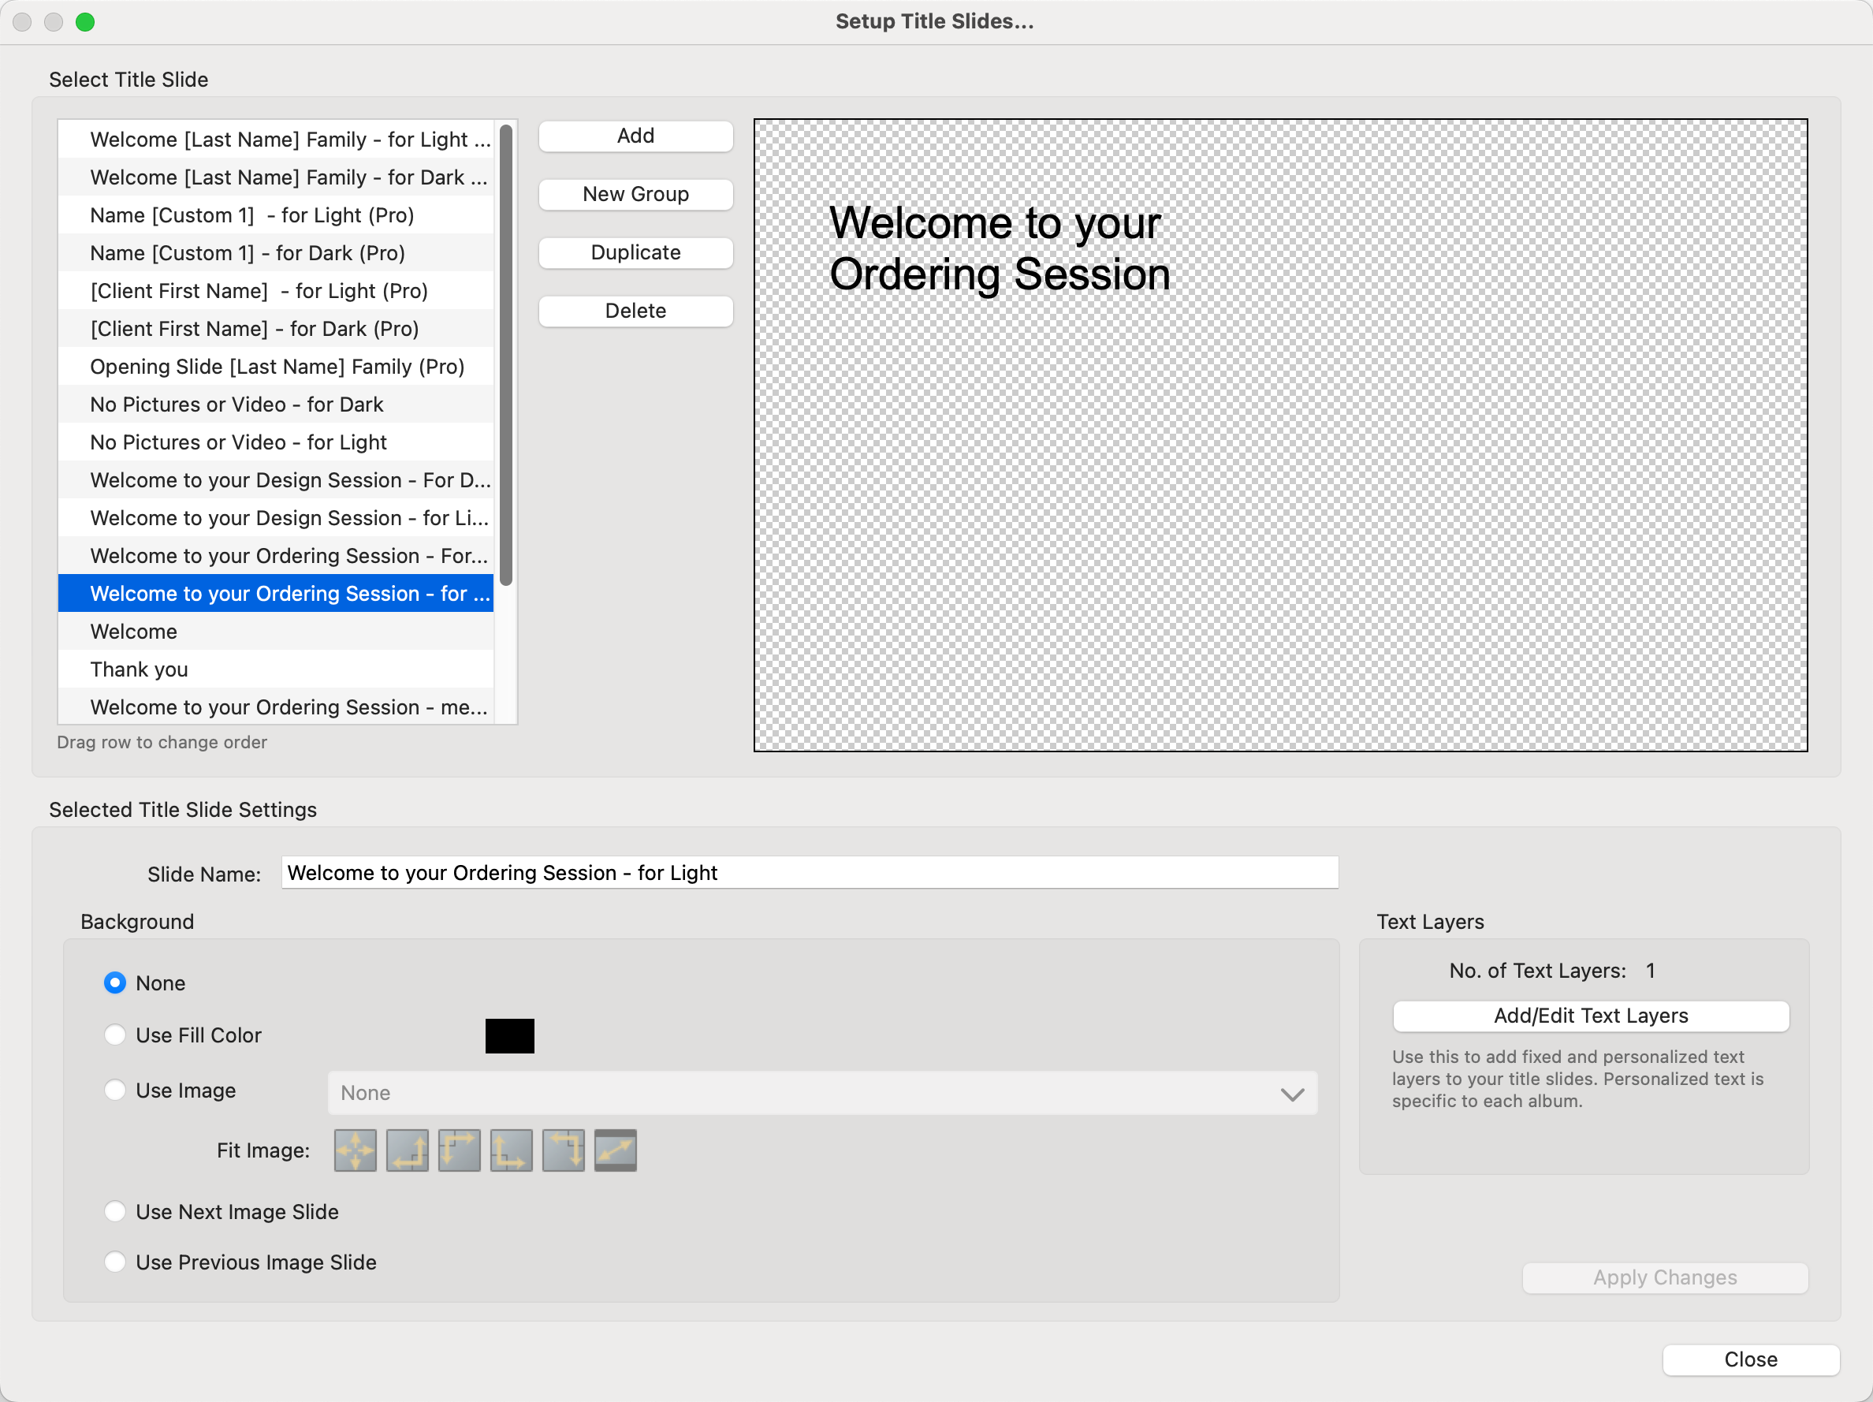The height and width of the screenshot is (1402, 1873).
Task: Click the New Group button
Action: click(x=635, y=194)
